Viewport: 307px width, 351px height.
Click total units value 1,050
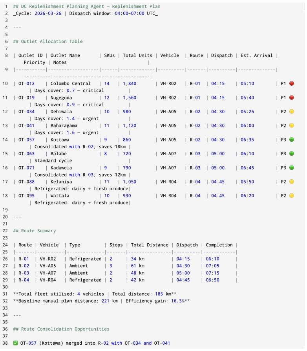click(x=130, y=182)
